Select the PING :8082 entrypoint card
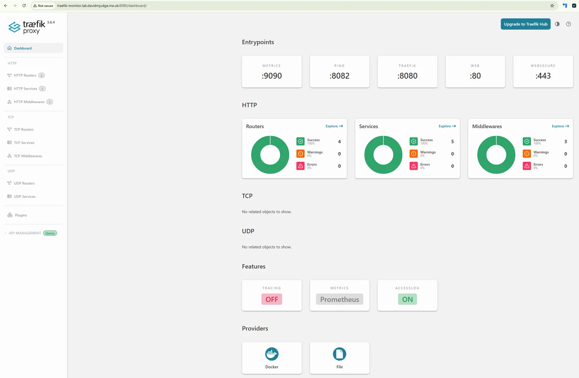 (339, 72)
